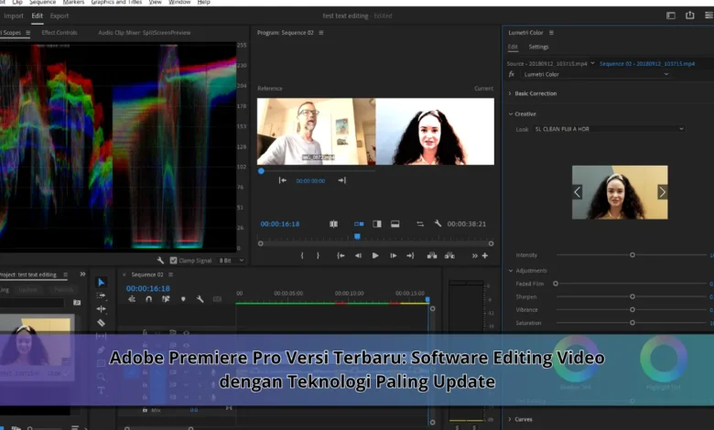Jump to the In point in Program monitor
714x430 pixels.
point(341,256)
